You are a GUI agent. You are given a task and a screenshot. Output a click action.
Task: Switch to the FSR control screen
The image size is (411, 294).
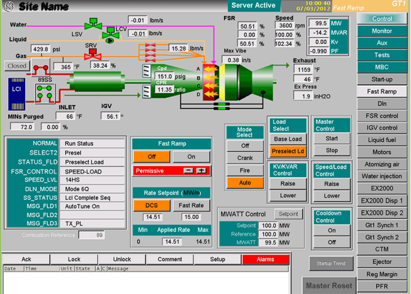click(x=382, y=116)
